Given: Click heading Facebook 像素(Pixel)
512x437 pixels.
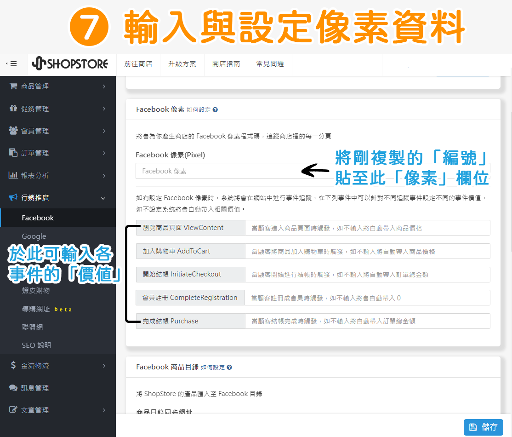Looking at the screenshot, I should click(171, 155).
